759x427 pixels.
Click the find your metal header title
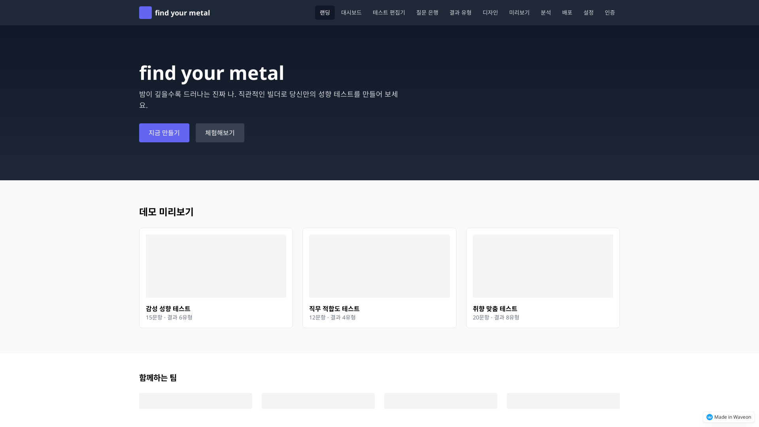click(182, 13)
